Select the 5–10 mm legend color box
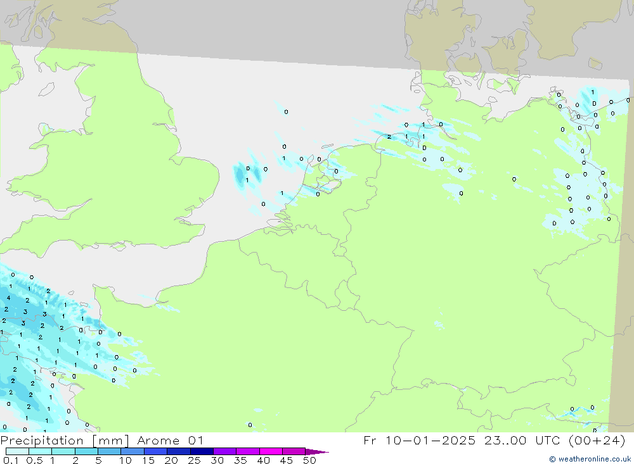This screenshot has width=634, height=464. click(110, 451)
